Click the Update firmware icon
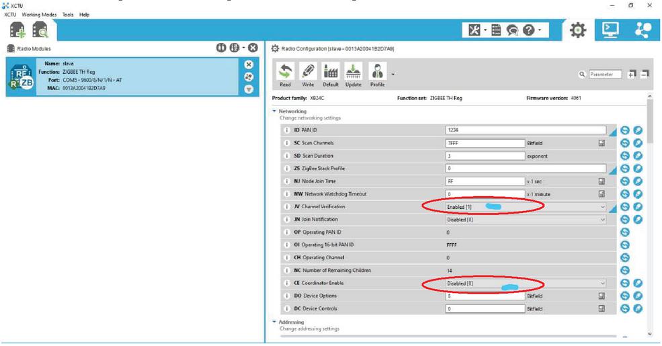This screenshot has width=662, height=346. (x=353, y=75)
